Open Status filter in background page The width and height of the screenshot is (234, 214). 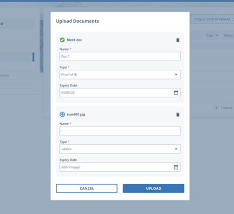tap(228, 35)
